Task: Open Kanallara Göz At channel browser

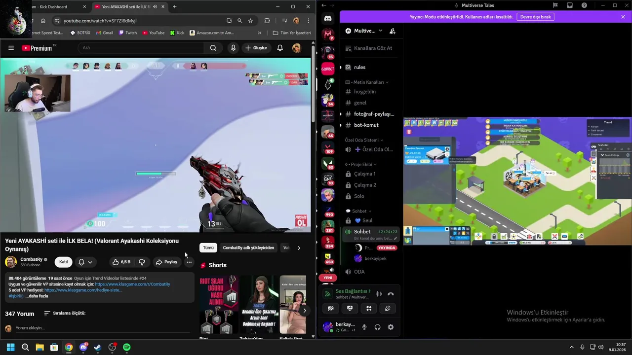Action: (x=368, y=48)
